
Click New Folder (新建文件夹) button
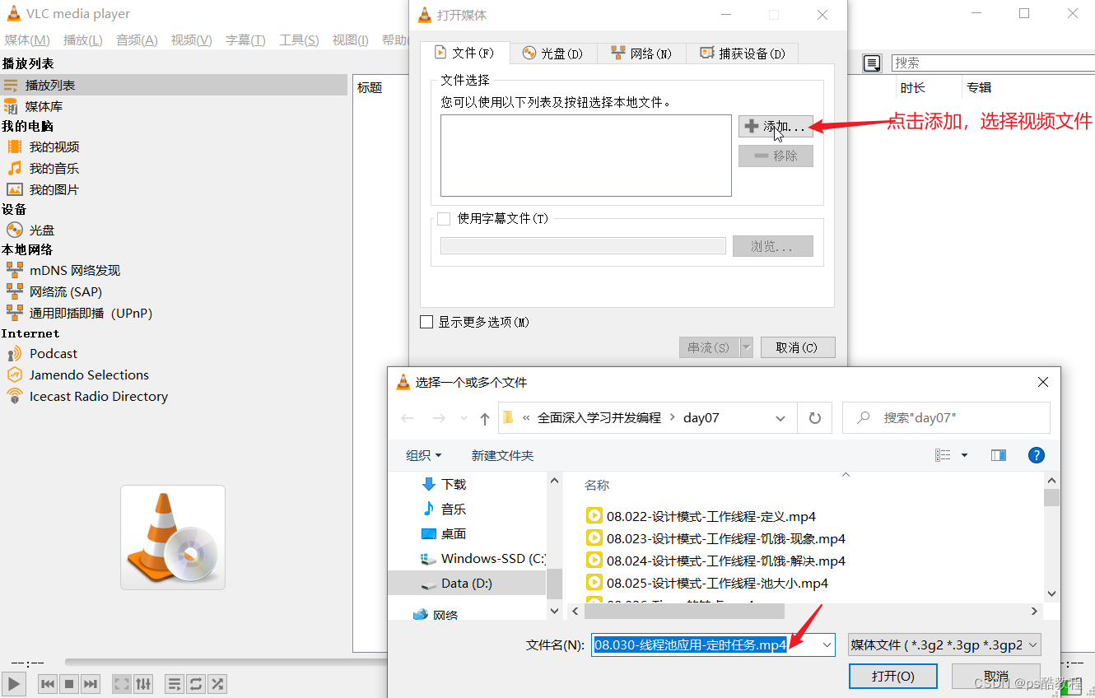[502, 455]
